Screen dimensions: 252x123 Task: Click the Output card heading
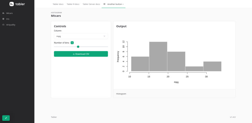[x=121, y=26]
